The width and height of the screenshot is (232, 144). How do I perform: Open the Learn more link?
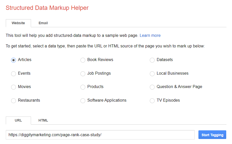click(150, 35)
